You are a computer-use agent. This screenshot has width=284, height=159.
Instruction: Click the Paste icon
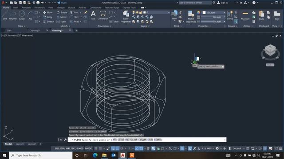[261, 15]
